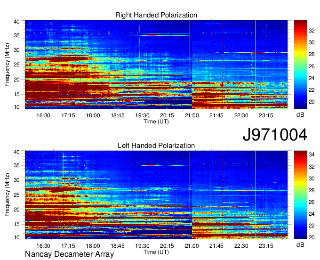Click the 21:00 time tick on Right Handed plot
320x260 pixels.
[192, 115]
